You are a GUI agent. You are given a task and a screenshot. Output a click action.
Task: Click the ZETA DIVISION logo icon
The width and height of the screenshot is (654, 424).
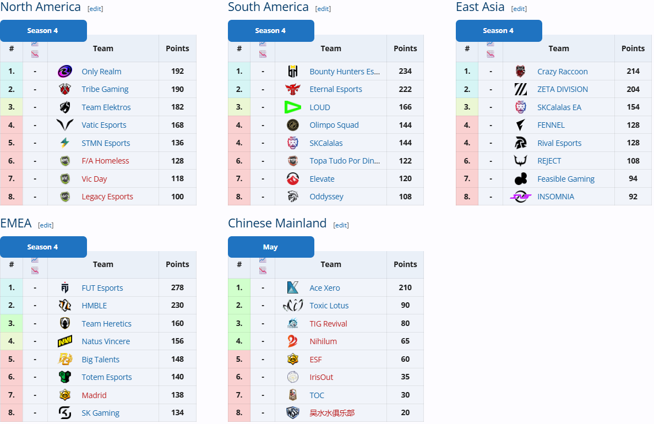coord(521,89)
